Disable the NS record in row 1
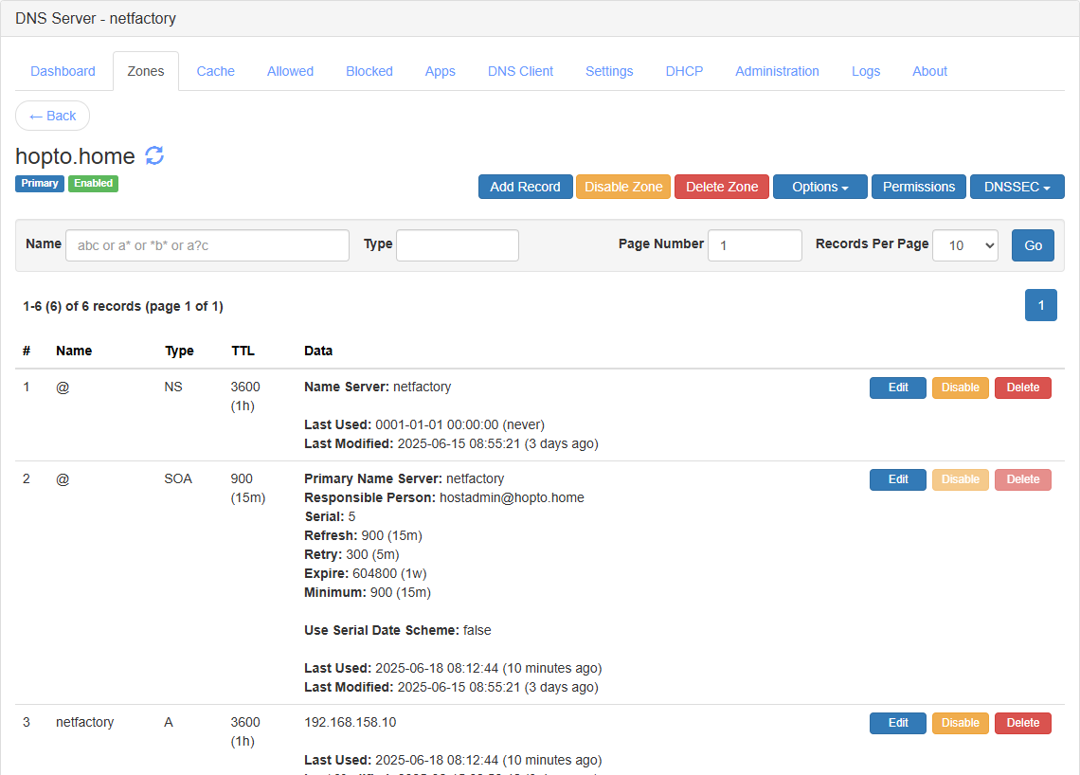 [x=960, y=387]
